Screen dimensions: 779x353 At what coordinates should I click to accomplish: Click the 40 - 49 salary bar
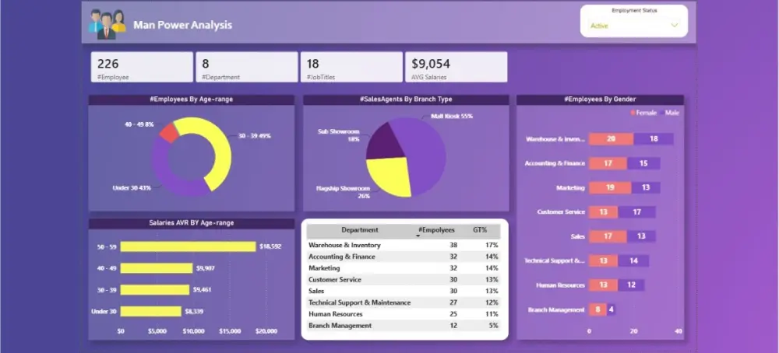tap(156, 268)
